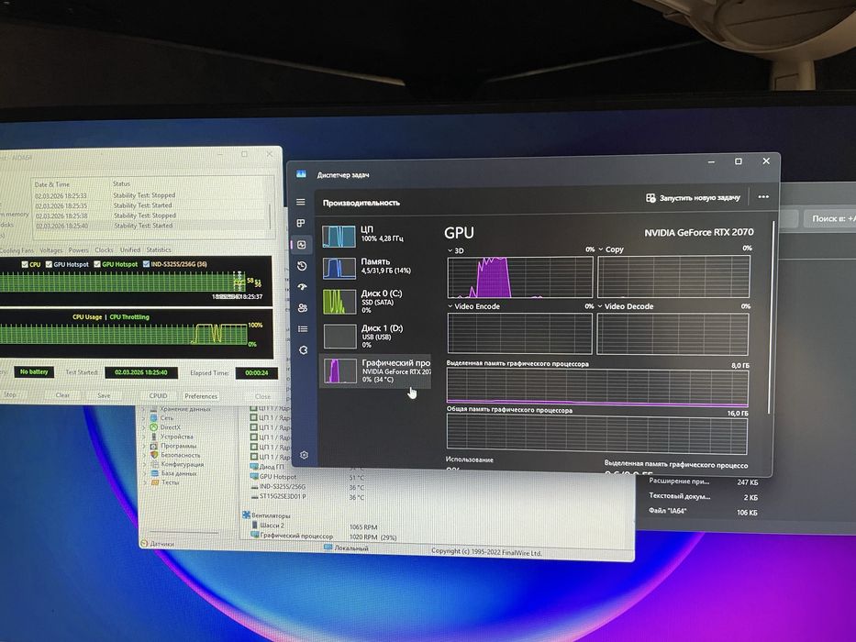Switch to Clocks tab in stability test
Image resolution: width=856 pixels, height=642 pixels.
click(x=104, y=250)
